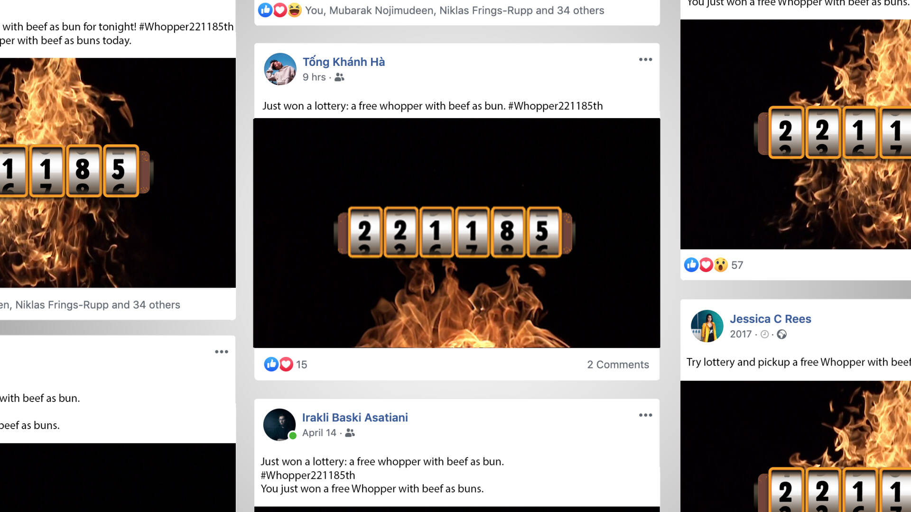Click the '9 hrs' post timestamp
This screenshot has height=512, width=911.
314,77
